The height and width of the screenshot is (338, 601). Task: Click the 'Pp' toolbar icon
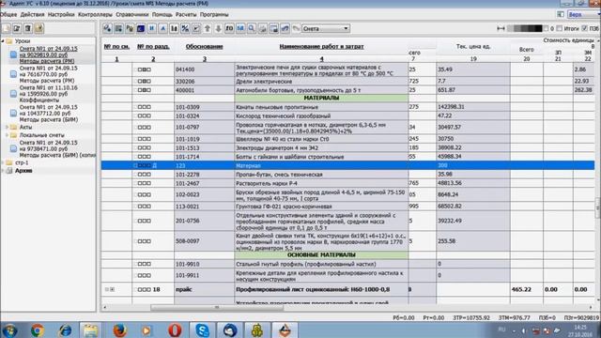click(130, 28)
